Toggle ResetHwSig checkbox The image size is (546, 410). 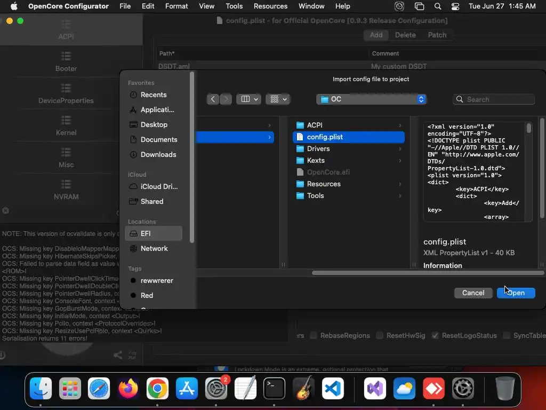[380, 335]
